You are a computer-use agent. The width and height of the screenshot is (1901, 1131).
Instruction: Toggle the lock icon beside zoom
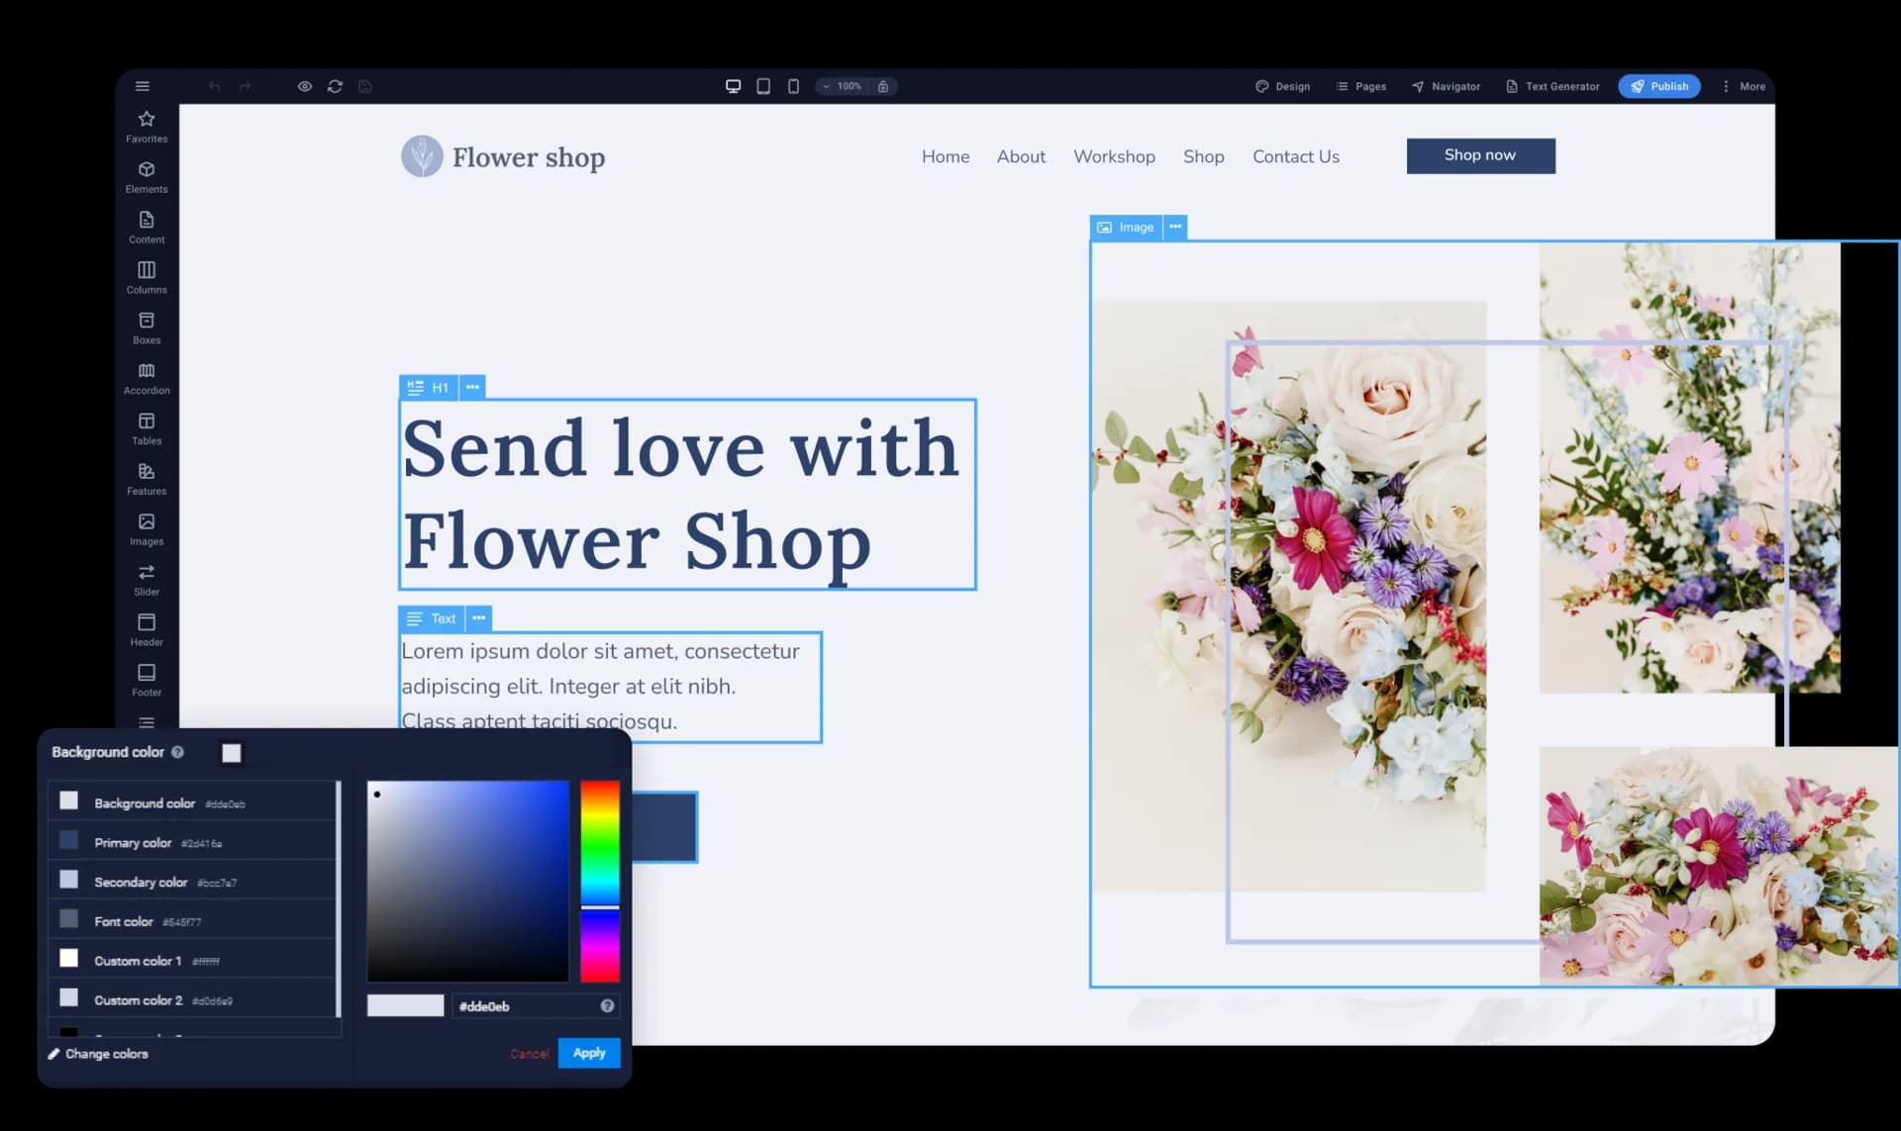point(883,86)
